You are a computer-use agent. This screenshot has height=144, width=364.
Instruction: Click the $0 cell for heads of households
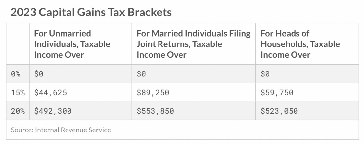(265, 74)
